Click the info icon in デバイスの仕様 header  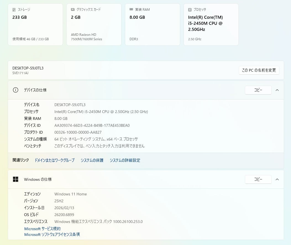tap(16, 90)
